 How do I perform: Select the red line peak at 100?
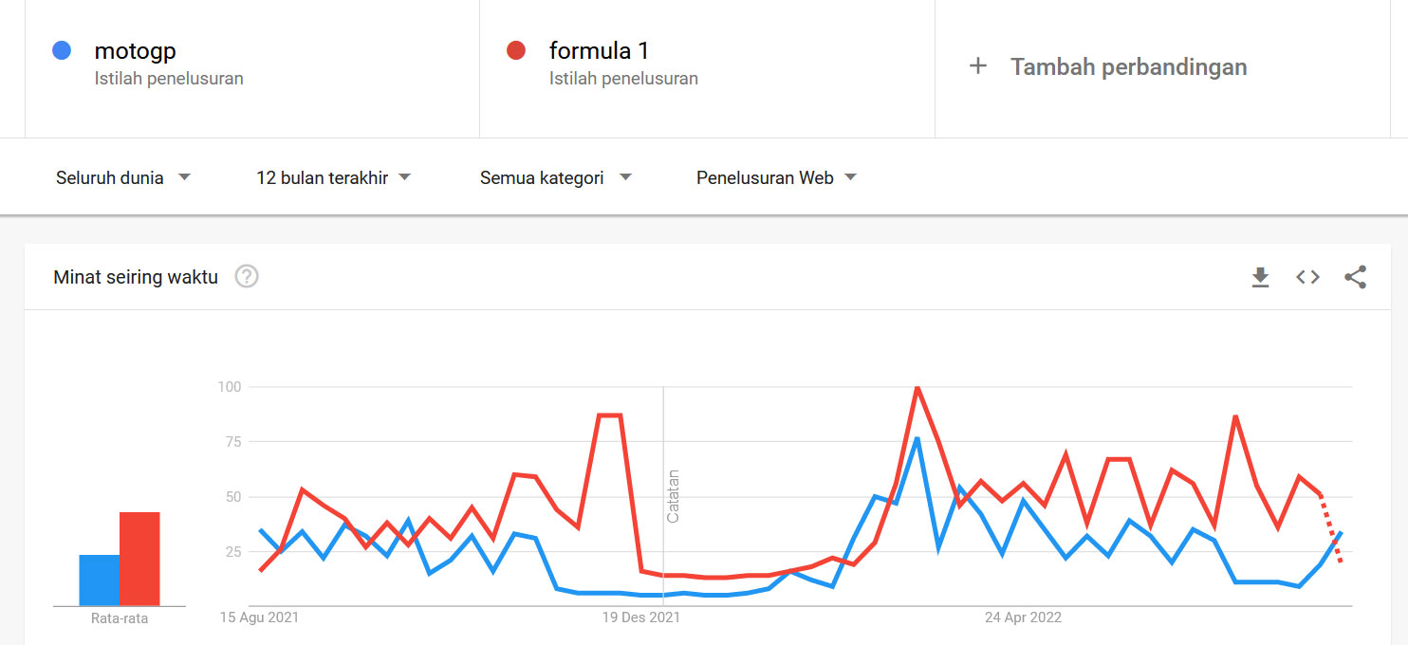[917, 387]
